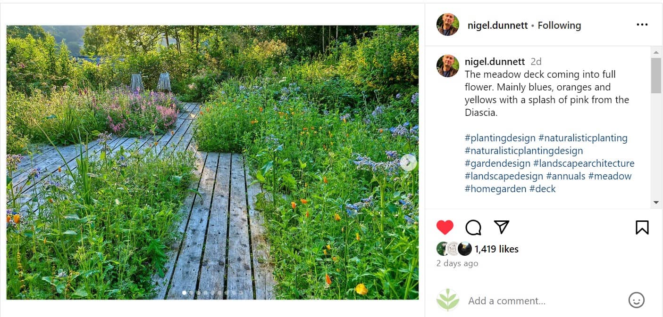Open the caption author's avatar
The width and height of the screenshot is (663, 317).
[x=447, y=66]
